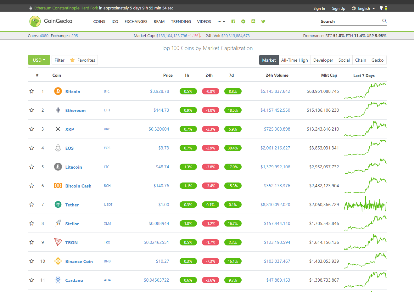Open the 295 exchanges count link
Image resolution: width=414 pixels, height=292 pixels.
(75, 36)
